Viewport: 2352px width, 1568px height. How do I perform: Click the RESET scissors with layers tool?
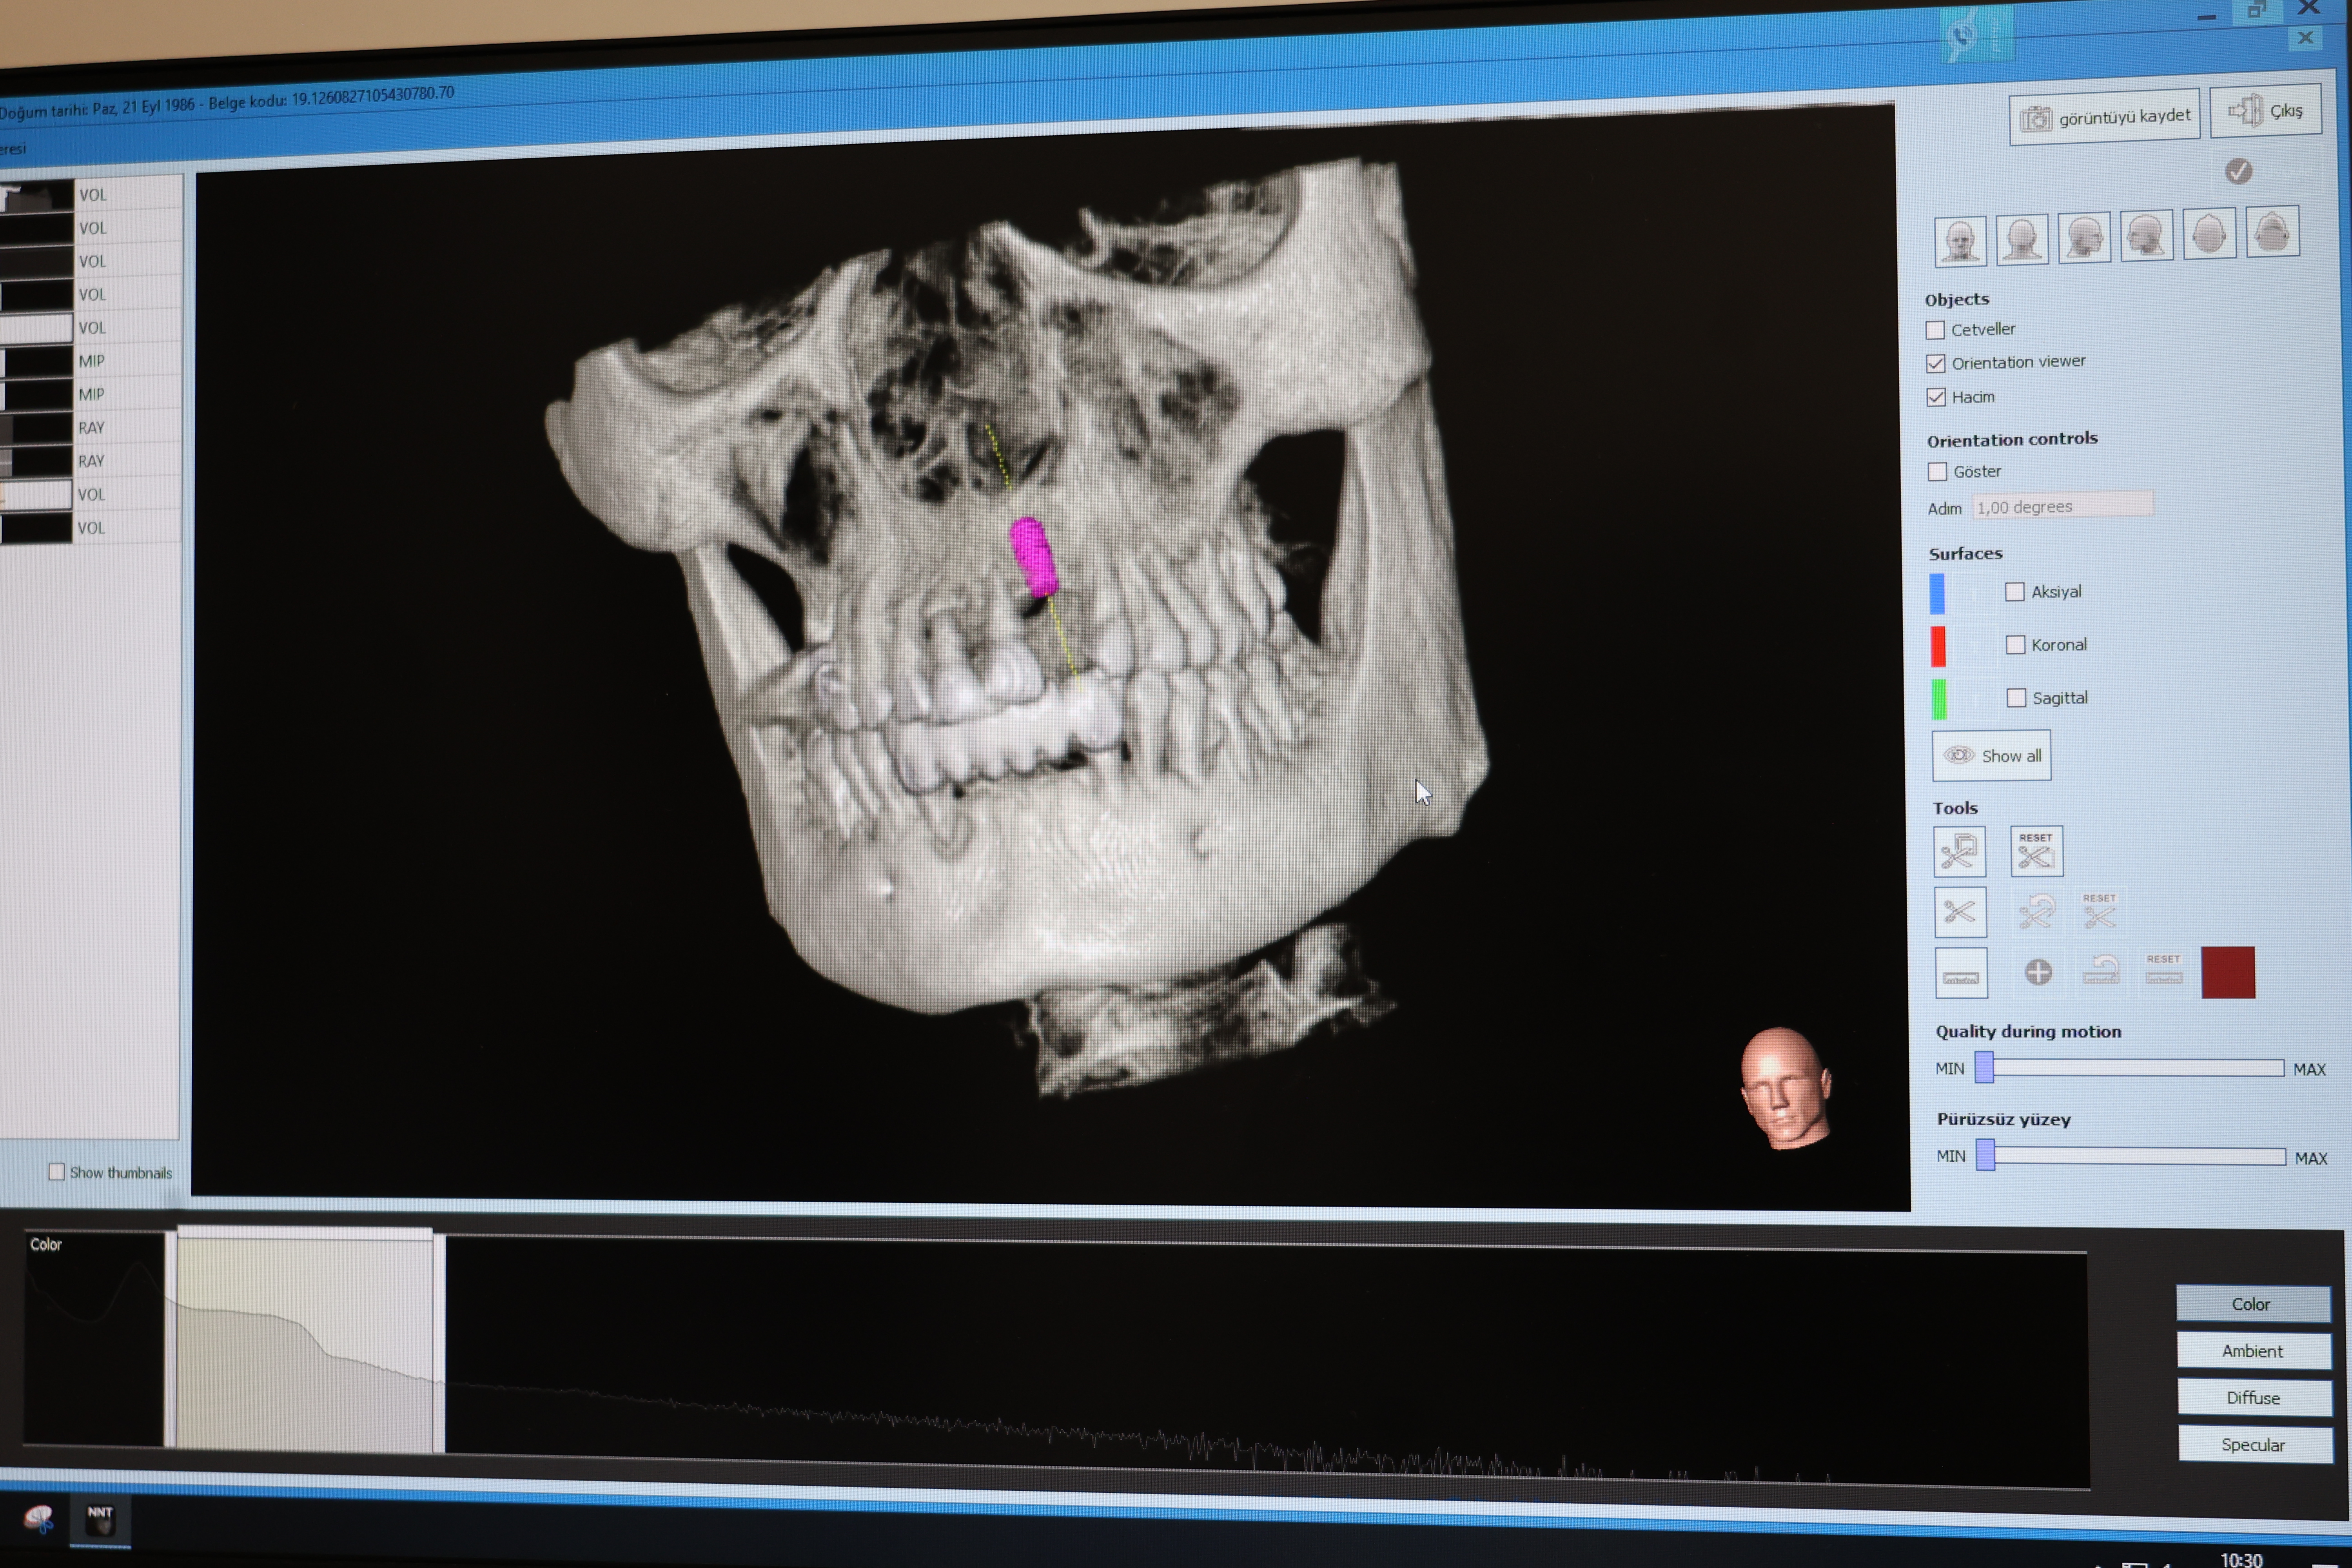coord(2036,851)
